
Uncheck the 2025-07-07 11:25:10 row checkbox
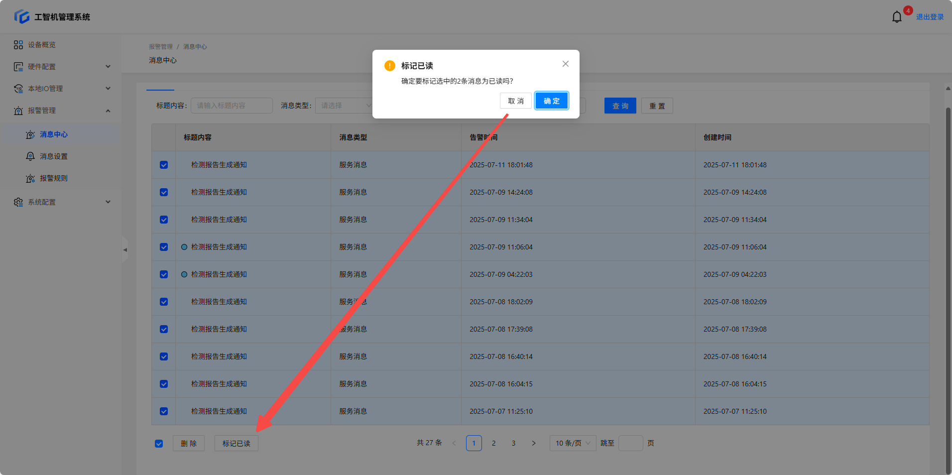coord(164,411)
